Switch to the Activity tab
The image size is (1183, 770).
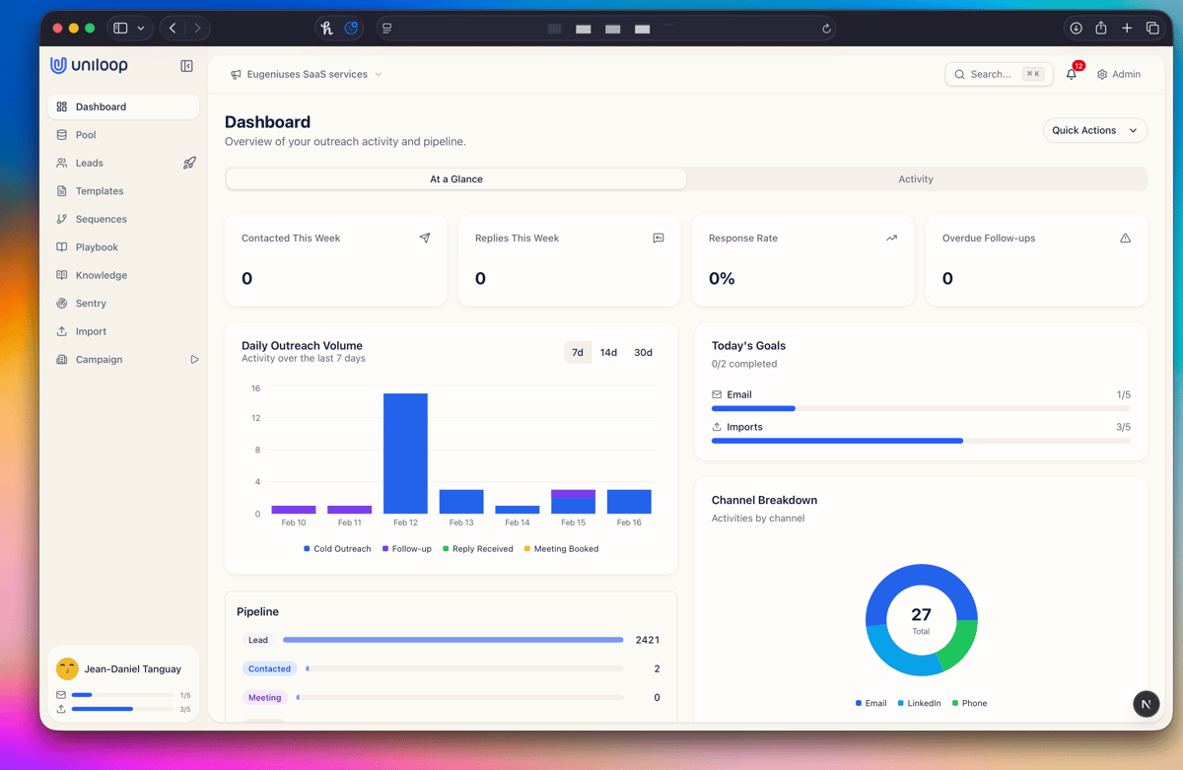click(916, 179)
